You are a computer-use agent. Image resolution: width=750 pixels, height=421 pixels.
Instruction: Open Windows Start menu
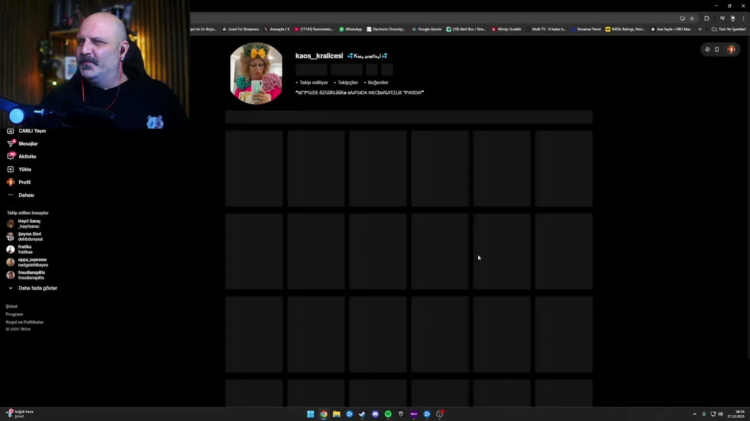(311, 414)
